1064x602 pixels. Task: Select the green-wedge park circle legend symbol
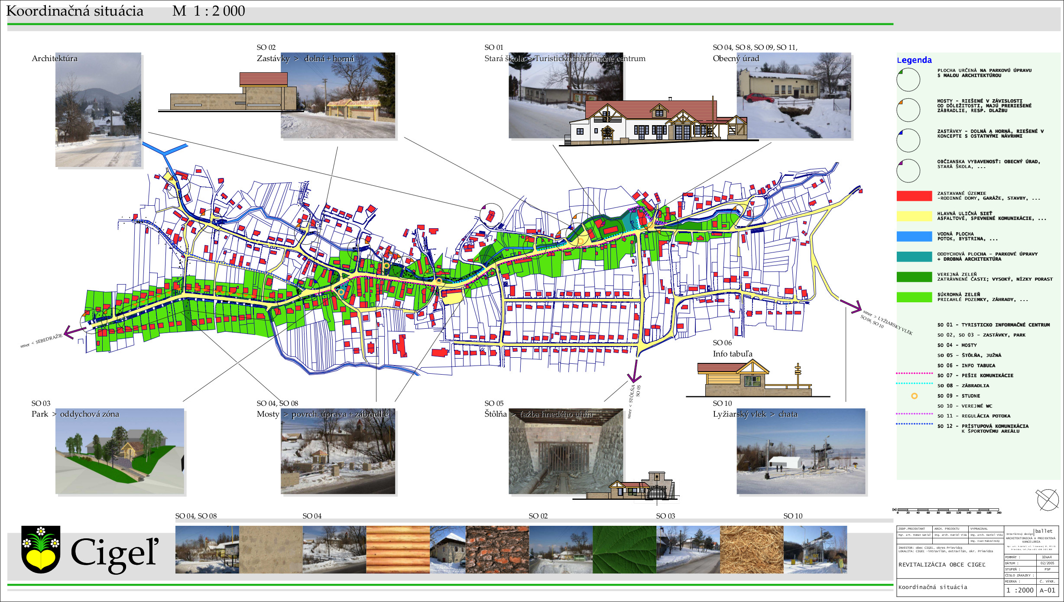[x=908, y=80]
